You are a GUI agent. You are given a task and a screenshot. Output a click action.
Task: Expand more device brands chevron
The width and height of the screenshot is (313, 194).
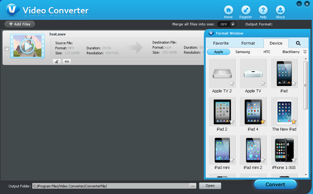[x=305, y=52]
